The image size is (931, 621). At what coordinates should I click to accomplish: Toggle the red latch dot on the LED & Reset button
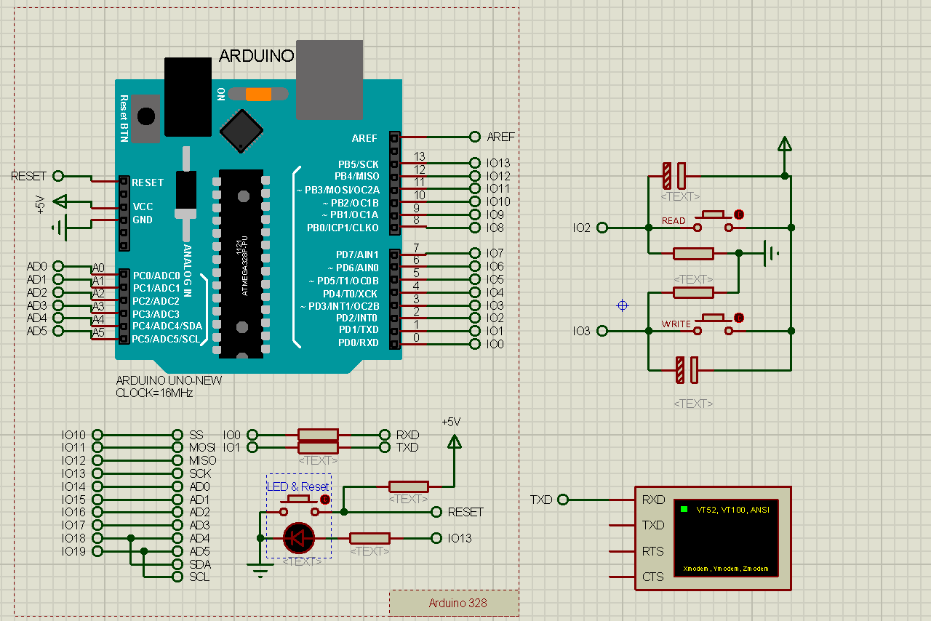(325, 500)
